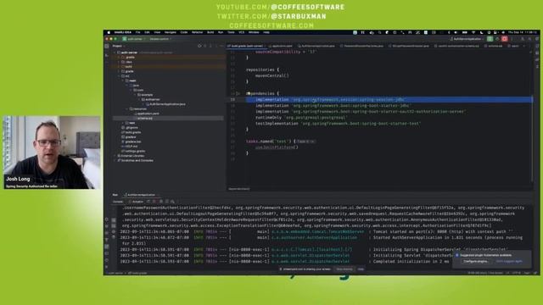Collapse the main folder chevron in the tree

(123, 80)
